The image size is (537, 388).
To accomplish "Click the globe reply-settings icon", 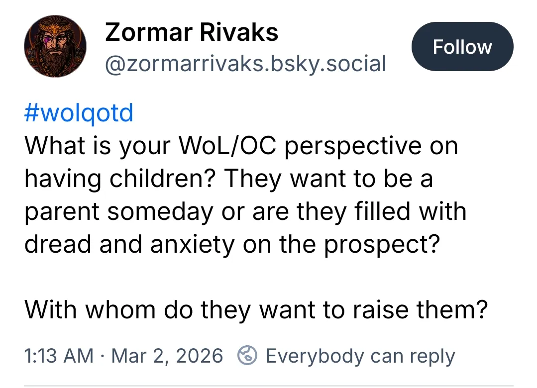I will (x=247, y=356).
